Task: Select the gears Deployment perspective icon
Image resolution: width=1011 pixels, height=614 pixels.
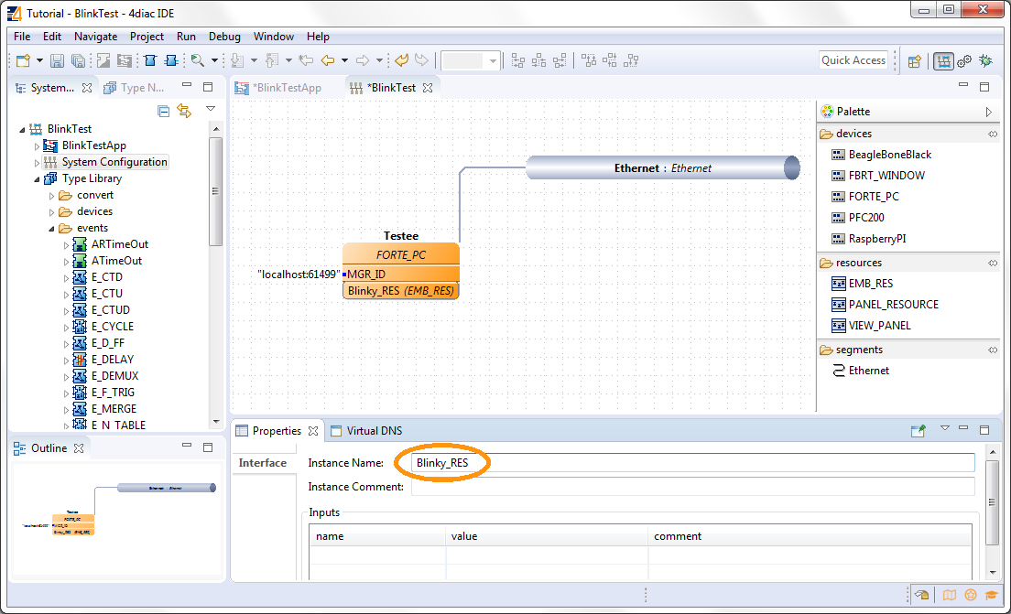Action: (964, 60)
